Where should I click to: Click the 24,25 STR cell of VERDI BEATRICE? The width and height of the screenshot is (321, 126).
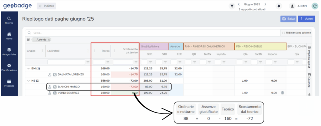click(161, 93)
